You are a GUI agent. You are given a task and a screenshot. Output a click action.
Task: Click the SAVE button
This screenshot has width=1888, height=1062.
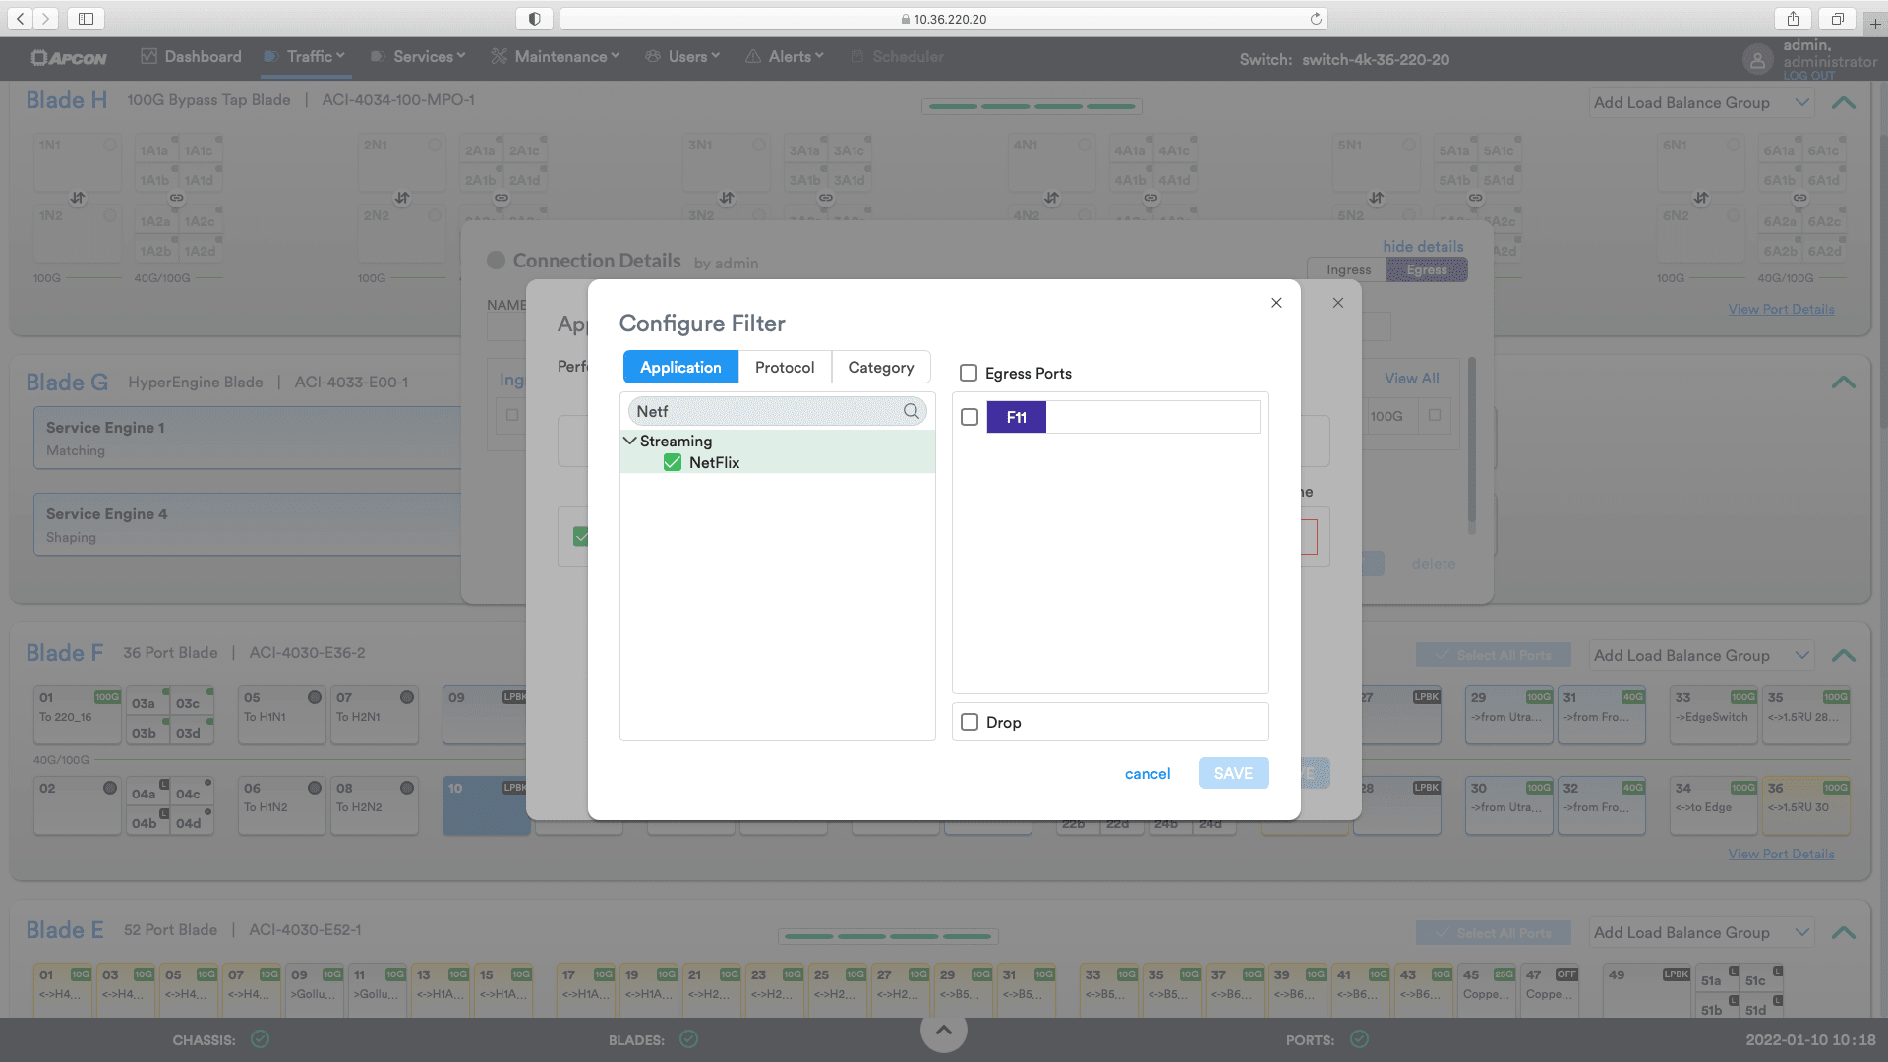1233,773
